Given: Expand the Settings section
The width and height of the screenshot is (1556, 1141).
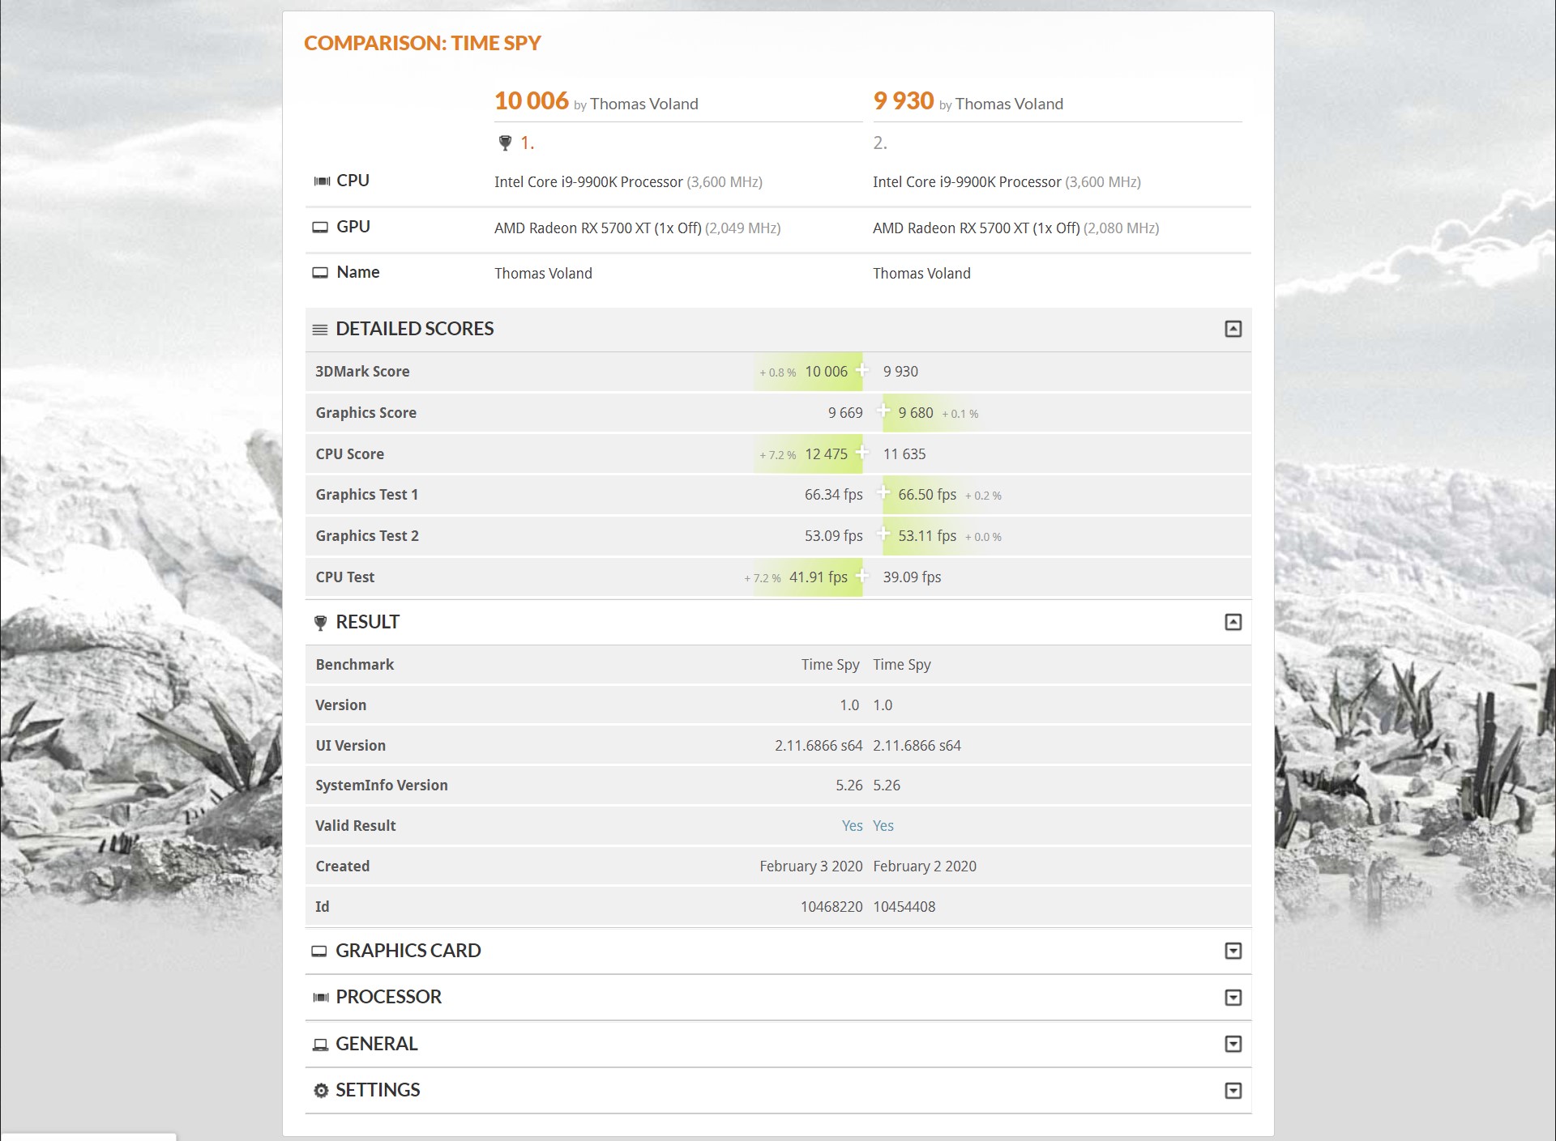Looking at the screenshot, I should point(1233,1090).
